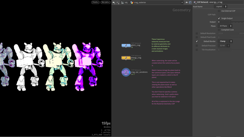The width and height of the screenshot is (244, 137).
Task: Open the Front viewport view menu
Action: [x=95, y=2]
